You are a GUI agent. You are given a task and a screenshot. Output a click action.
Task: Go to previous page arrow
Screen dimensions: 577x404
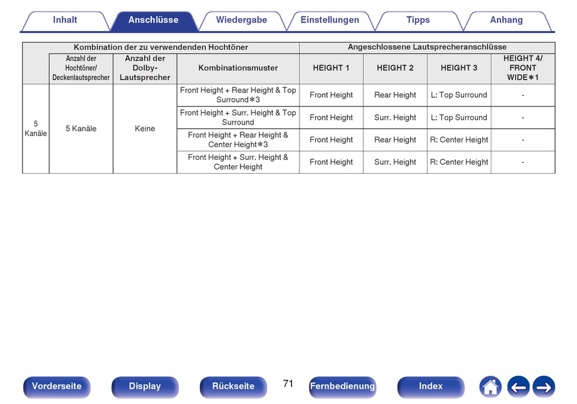518,387
